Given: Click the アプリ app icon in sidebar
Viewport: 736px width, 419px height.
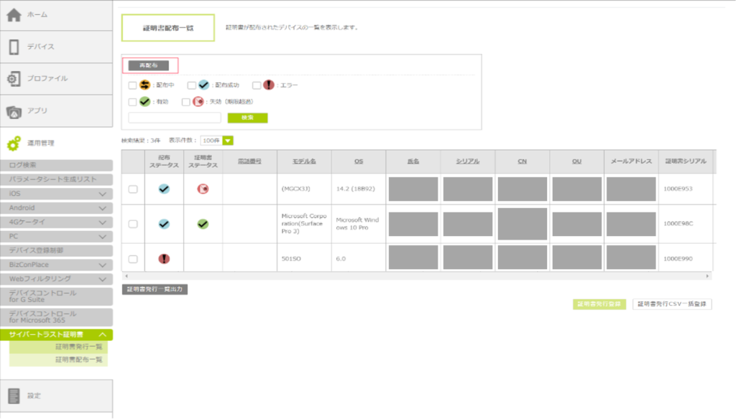Looking at the screenshot, I should [14, 111].
